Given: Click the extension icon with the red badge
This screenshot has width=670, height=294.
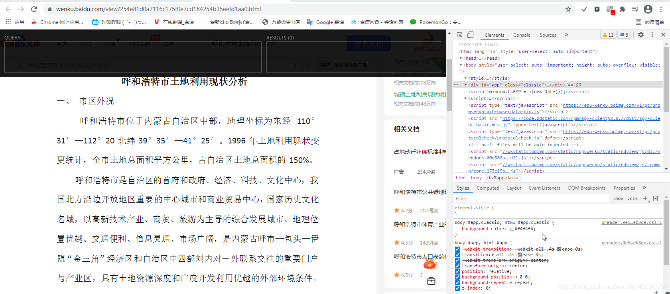Looking at the screenshot, I should (610, 10).
